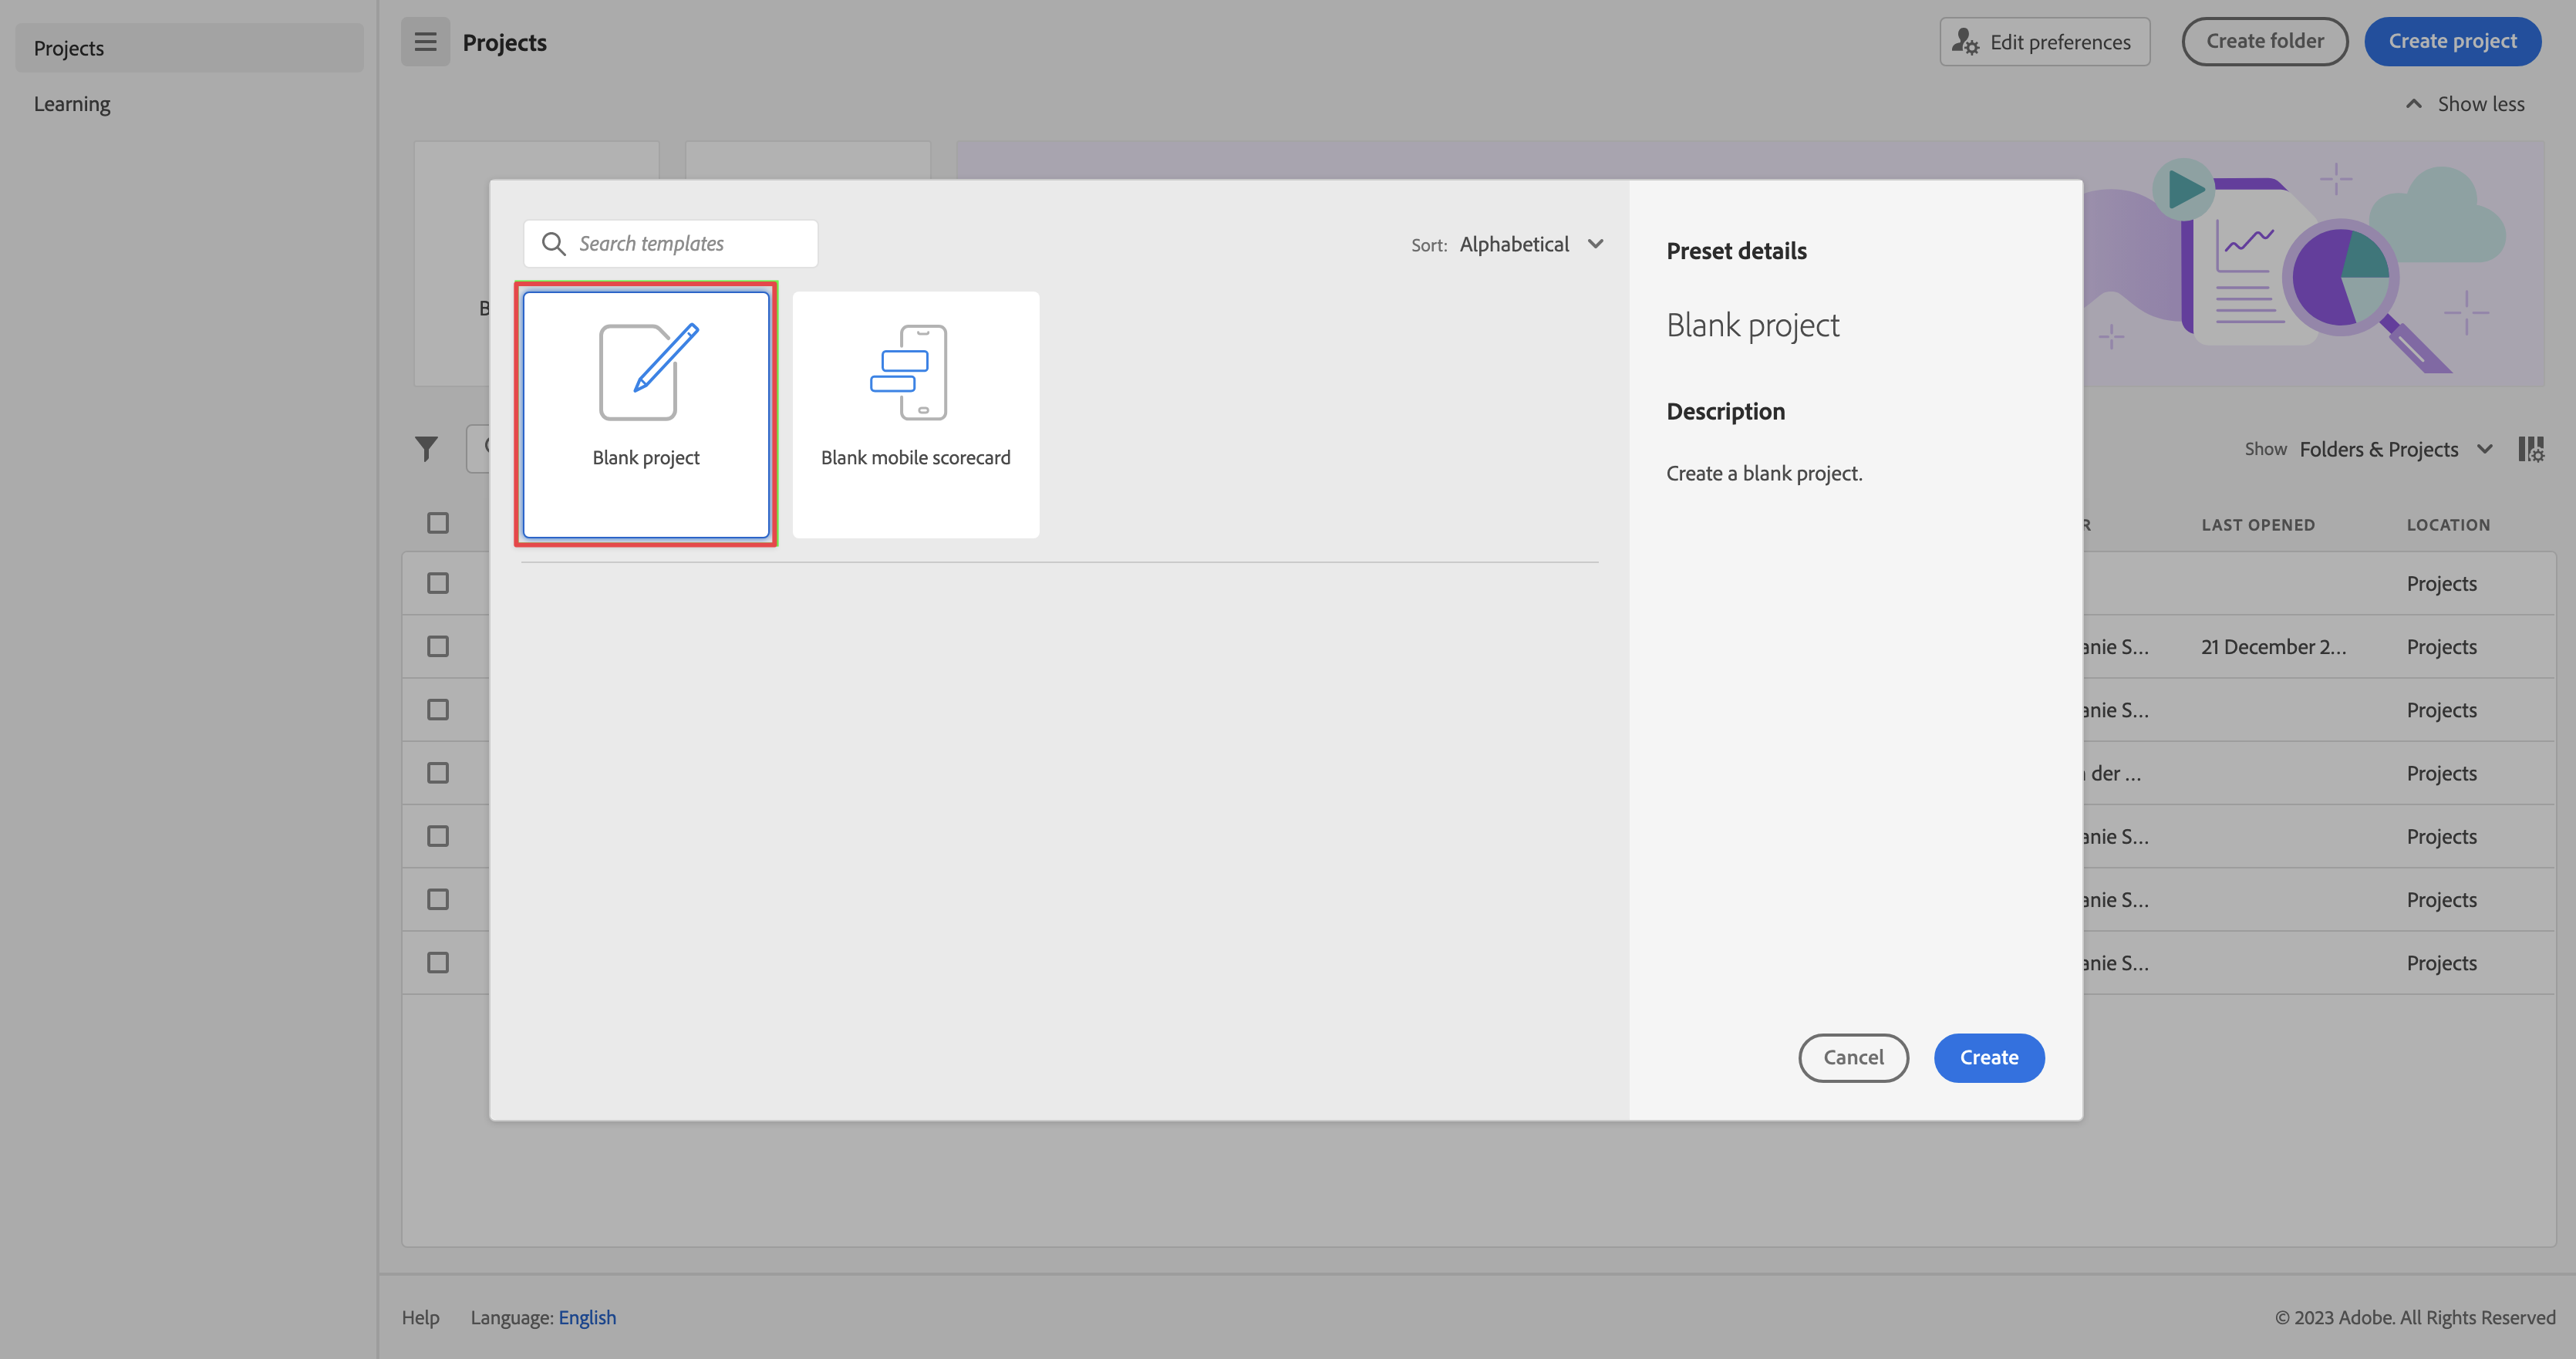The image size is (2576, 1359).
Task: Open Learning in the left sidebar
Action: [72, 104]
